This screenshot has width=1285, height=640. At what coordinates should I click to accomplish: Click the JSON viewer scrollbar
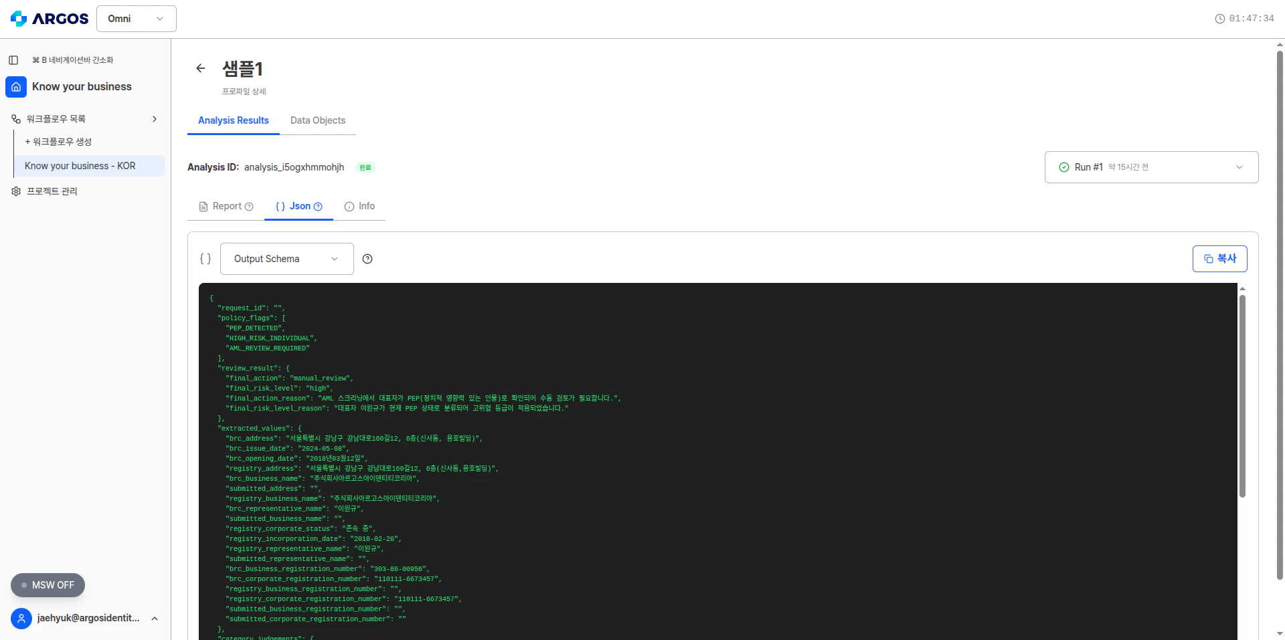click(1242, 395)
